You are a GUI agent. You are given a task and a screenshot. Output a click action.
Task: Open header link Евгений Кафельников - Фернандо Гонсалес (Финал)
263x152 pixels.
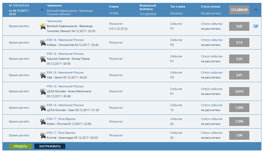(70, 12)
